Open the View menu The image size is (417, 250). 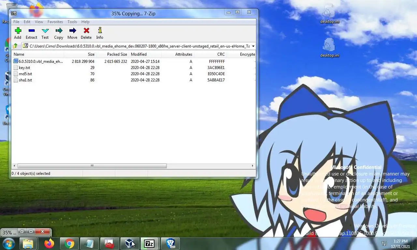pos(39,22)
